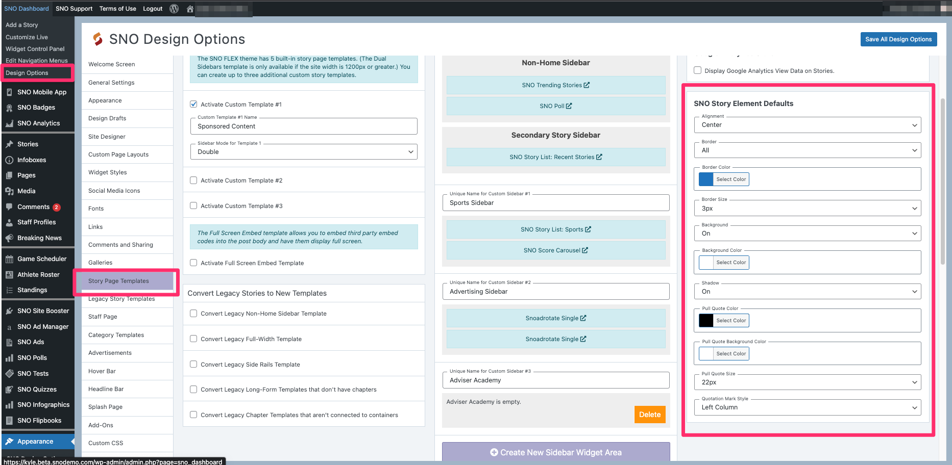Click Sports Sidebar custom sidebar name field
Screen dimensions: 952x465
(556, 203)
